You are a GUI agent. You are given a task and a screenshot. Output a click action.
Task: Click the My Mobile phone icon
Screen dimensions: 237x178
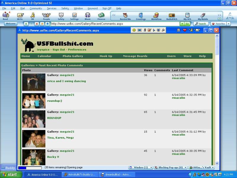pyautogui.click(x=203, y=16)
